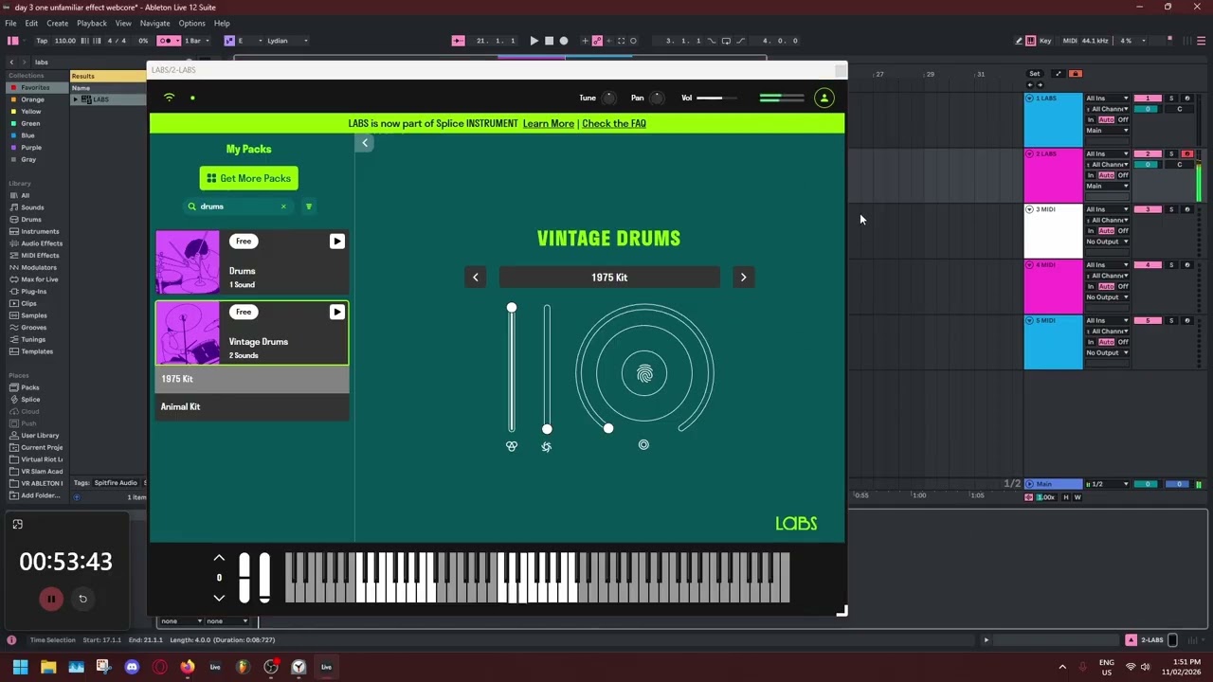
Task: Arm the Ableton record button
Action: click(564, 41)
